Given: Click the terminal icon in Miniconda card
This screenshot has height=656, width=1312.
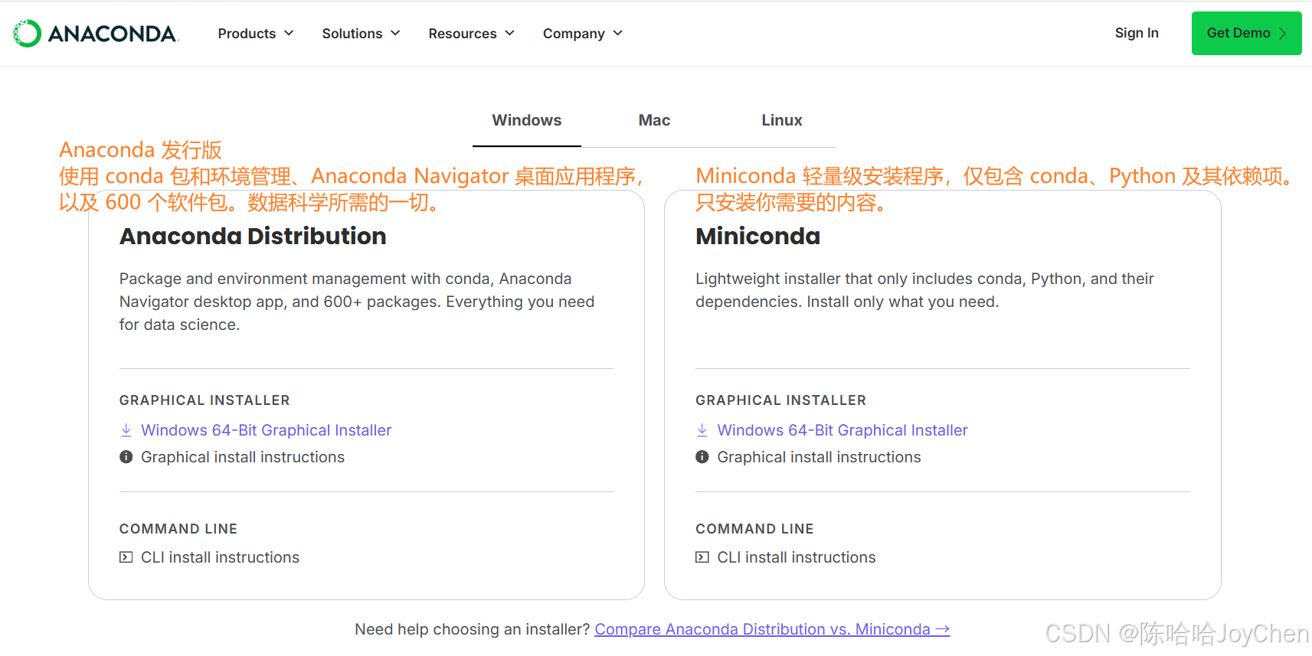Looking at the screenshot, I should point(702,557).
